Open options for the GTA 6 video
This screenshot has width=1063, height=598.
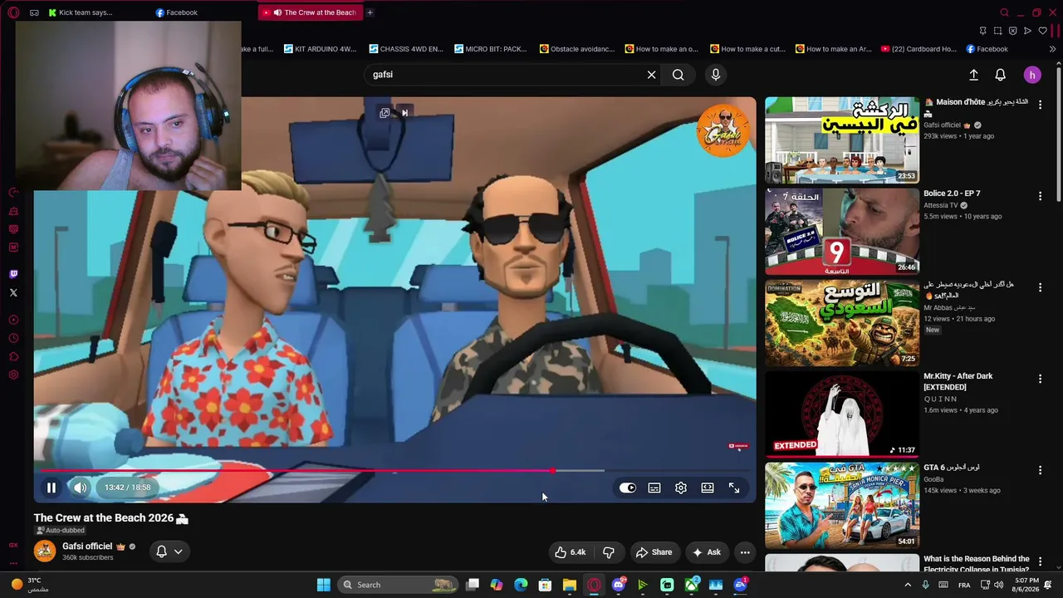(x=1040, y=470)
